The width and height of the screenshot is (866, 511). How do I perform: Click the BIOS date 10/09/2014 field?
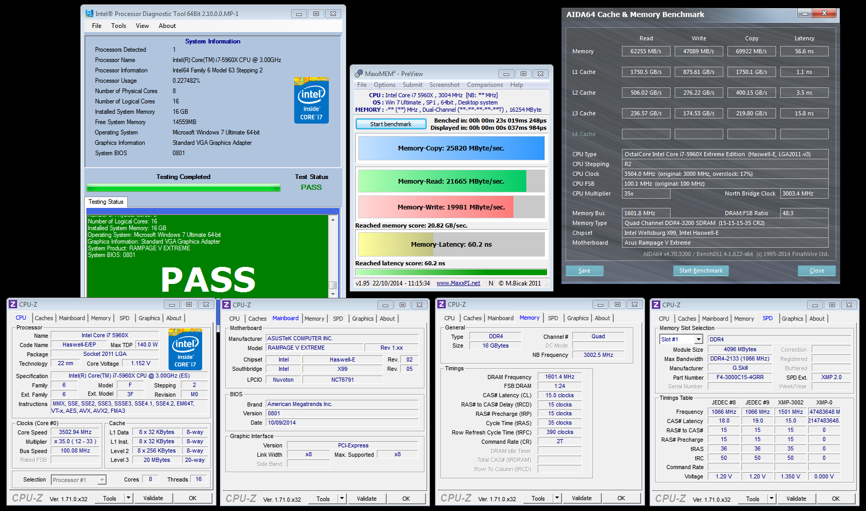pyautogui.click(x=342, y=423)
